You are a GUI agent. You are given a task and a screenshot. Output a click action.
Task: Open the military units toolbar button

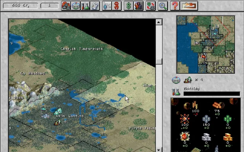66,6
